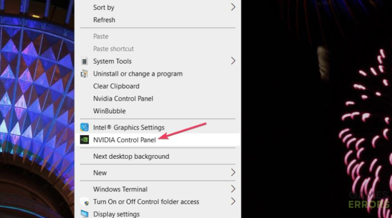Choose Refresh from the context menu
Image resolution: width=392 pixels, height=218 pixels.
[x=104, y=20]
